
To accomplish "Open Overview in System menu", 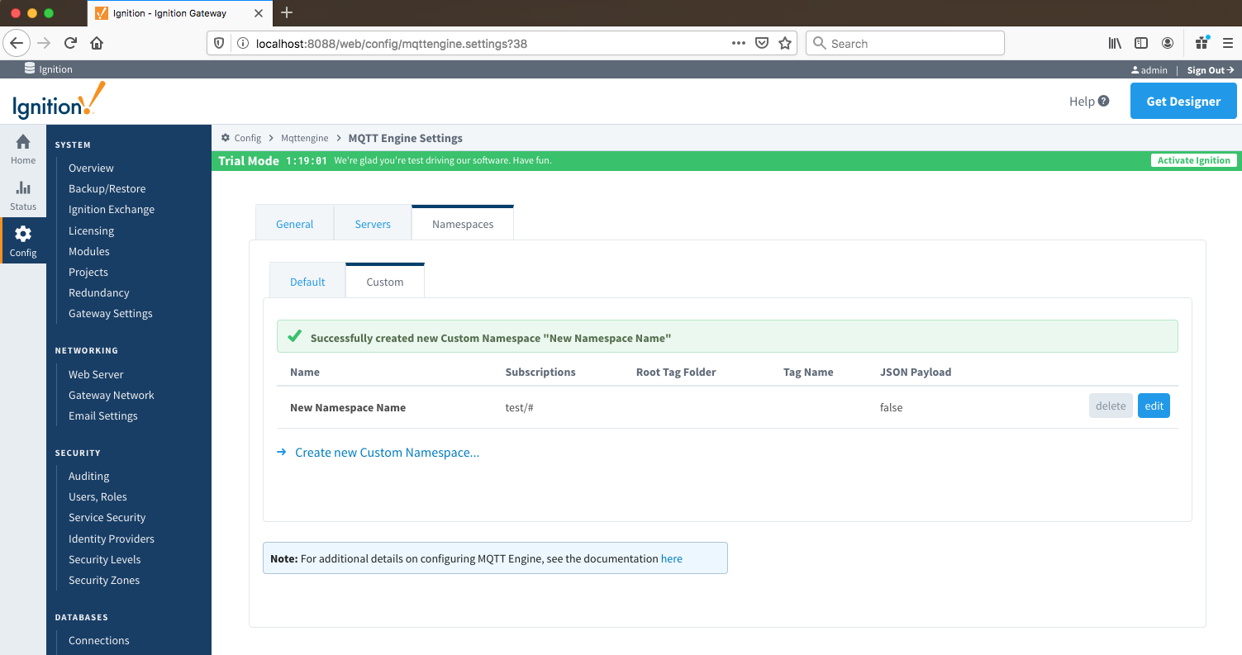I will coord(91,168).
